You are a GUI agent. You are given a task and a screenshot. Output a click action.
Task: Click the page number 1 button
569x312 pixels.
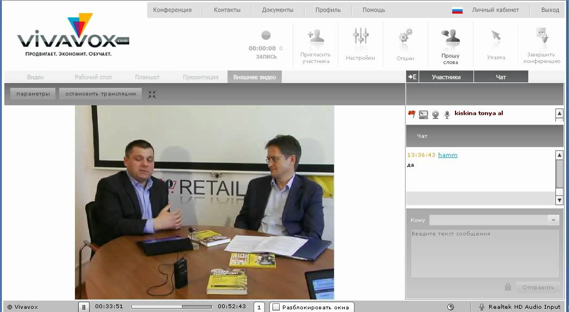(x=259, y=307)
